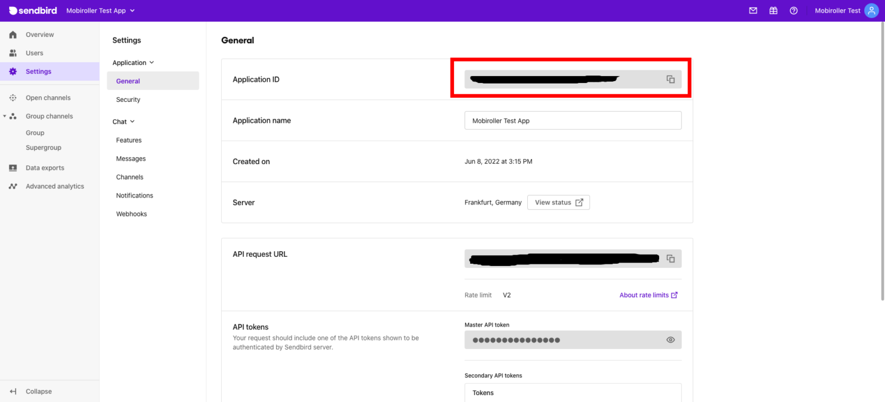Click the Overview home icon
Image resolution: width=885 pixels, height=402 pixels.
tap(13, 35)
